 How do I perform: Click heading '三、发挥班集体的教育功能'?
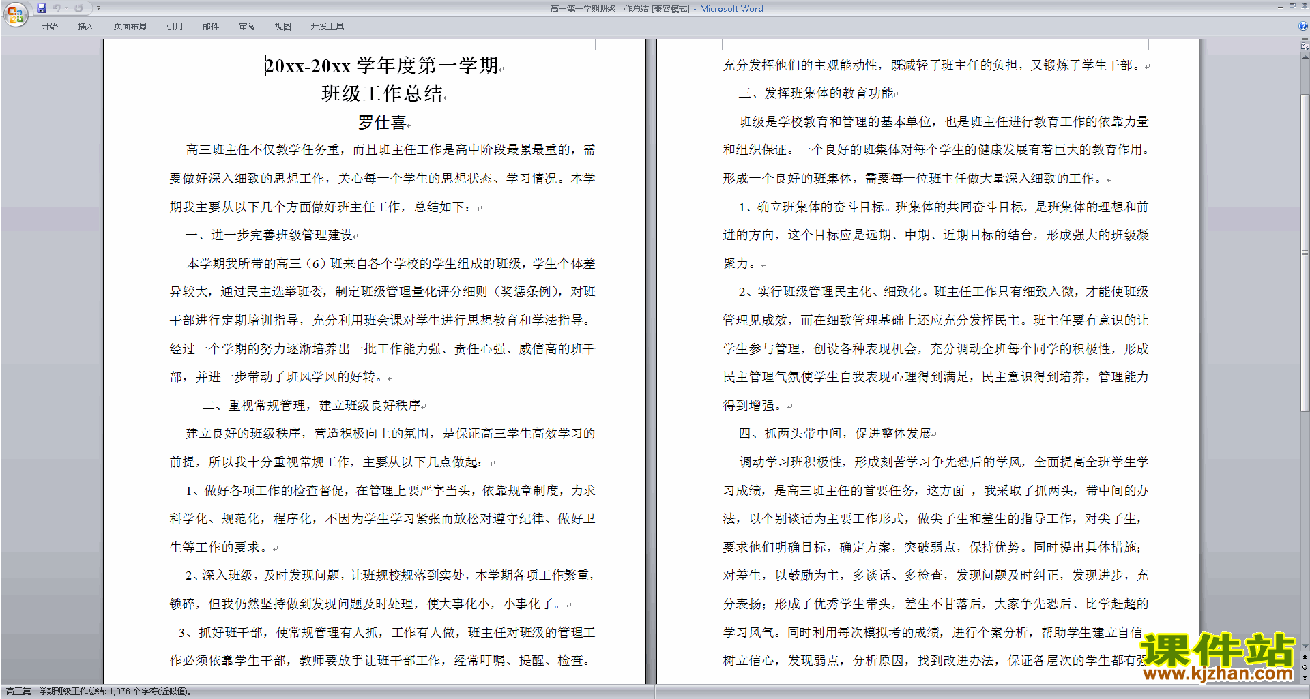816,93
